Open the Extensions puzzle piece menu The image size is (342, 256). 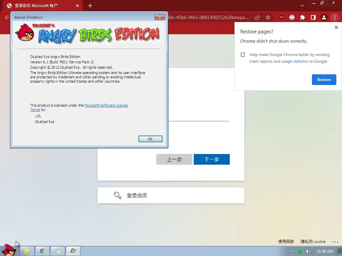(x=303, y=17)
